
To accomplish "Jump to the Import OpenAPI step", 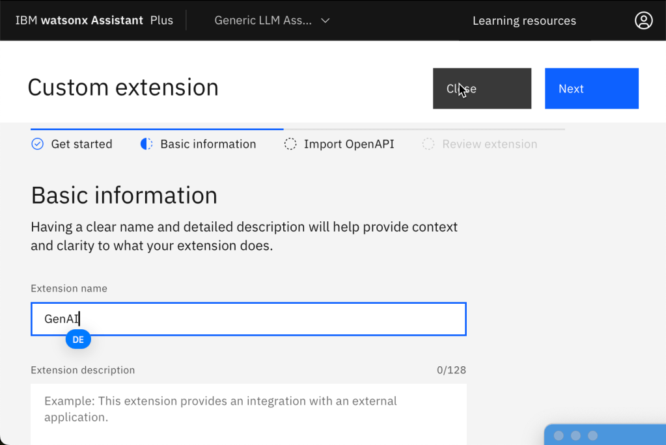I will pyautogui.click(x=348, y=144).
